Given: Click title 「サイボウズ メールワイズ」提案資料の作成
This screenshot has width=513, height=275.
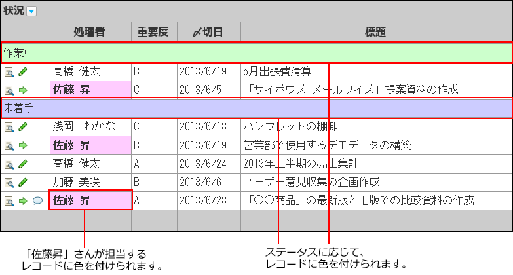Looking at the screenshot, I should coord(351,90).
